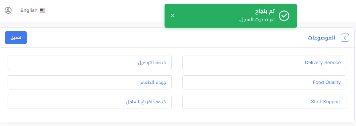Open the user profile icon
This screenshot has width=356, height=126.
click(x=8, y=11)
